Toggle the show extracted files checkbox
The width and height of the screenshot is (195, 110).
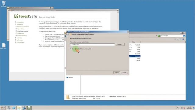[71, 49]
